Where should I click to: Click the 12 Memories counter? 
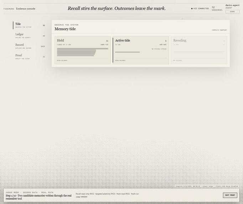(x=217, y=9)
